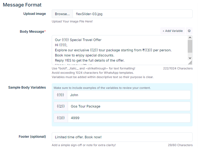Click the {{3}} variable label in samples

point(61,118)
